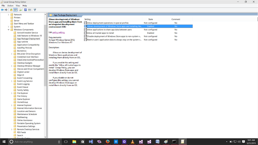Click the policy icon for Allow deployment operations
Screen dimensions: 258x145
[x=85, y=23]
